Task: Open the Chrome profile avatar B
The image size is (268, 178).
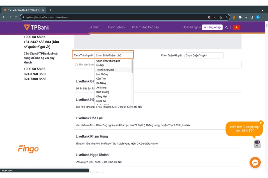Action: click(258, 17)
